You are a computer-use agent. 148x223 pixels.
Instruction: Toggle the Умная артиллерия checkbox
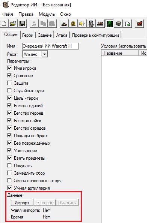click(x=9, y=188)
